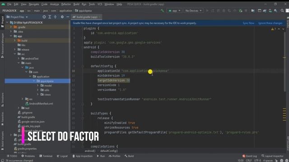The image size is (289, 162).
Task: Click the targetSdkVersion 30 line
Action: 113,81
